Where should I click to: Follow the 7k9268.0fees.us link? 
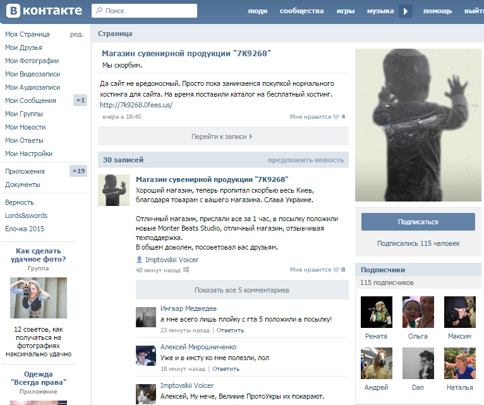pyautogui.click(x=136, y=105)
